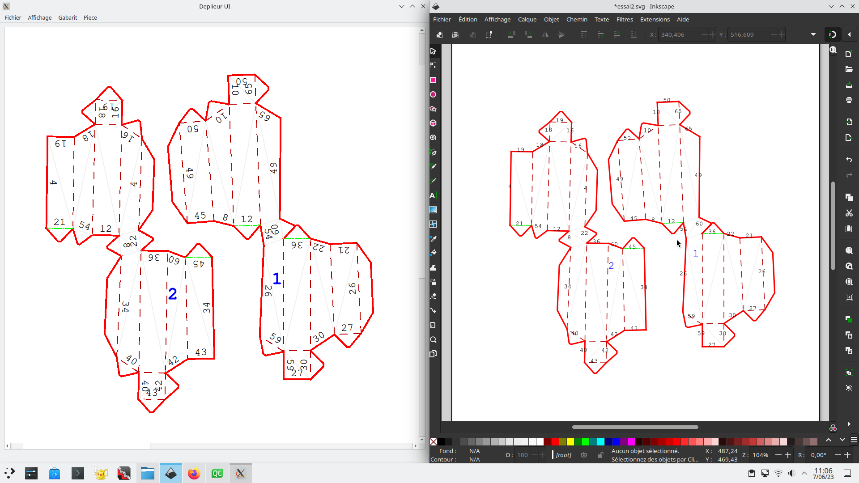Image resolution: width=859 pixels, height=483 pixels.
Task: Toggle the layer visibility eye in status bar
Action: click(x=584, y=455)
